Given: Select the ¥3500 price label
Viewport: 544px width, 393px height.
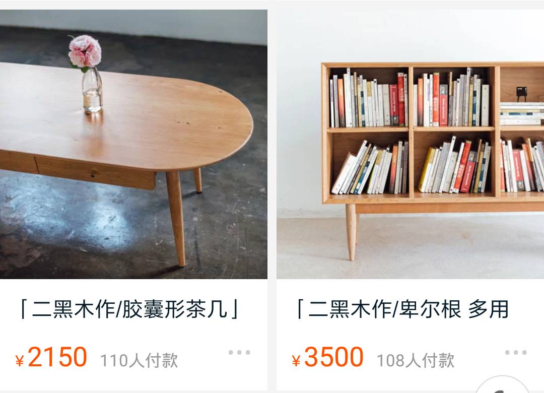Looking at the screenshot, I should coord(327,357).
